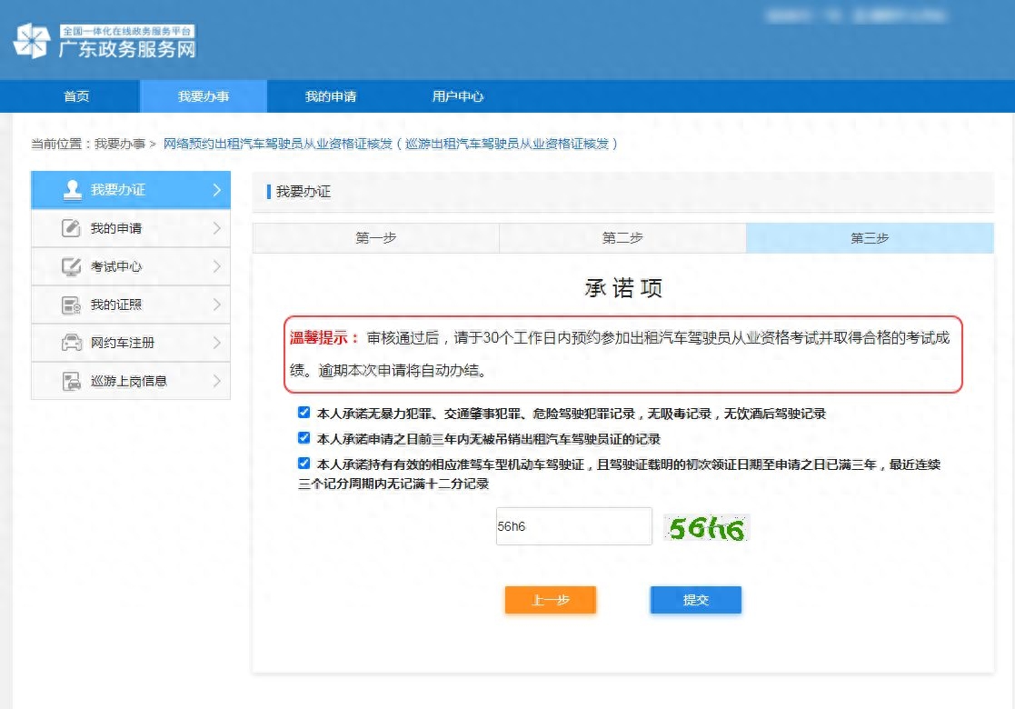Viewport: 1015px width, 709px height.
Task: Click the icon beside 巡游上岗信息
Action: coord(71,381)
